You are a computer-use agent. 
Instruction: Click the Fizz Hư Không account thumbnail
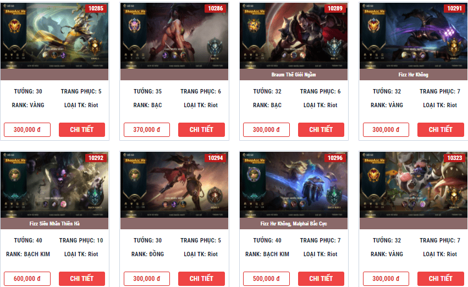coord(414,36)
